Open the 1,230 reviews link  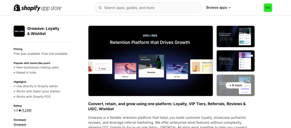pos(26,110)
